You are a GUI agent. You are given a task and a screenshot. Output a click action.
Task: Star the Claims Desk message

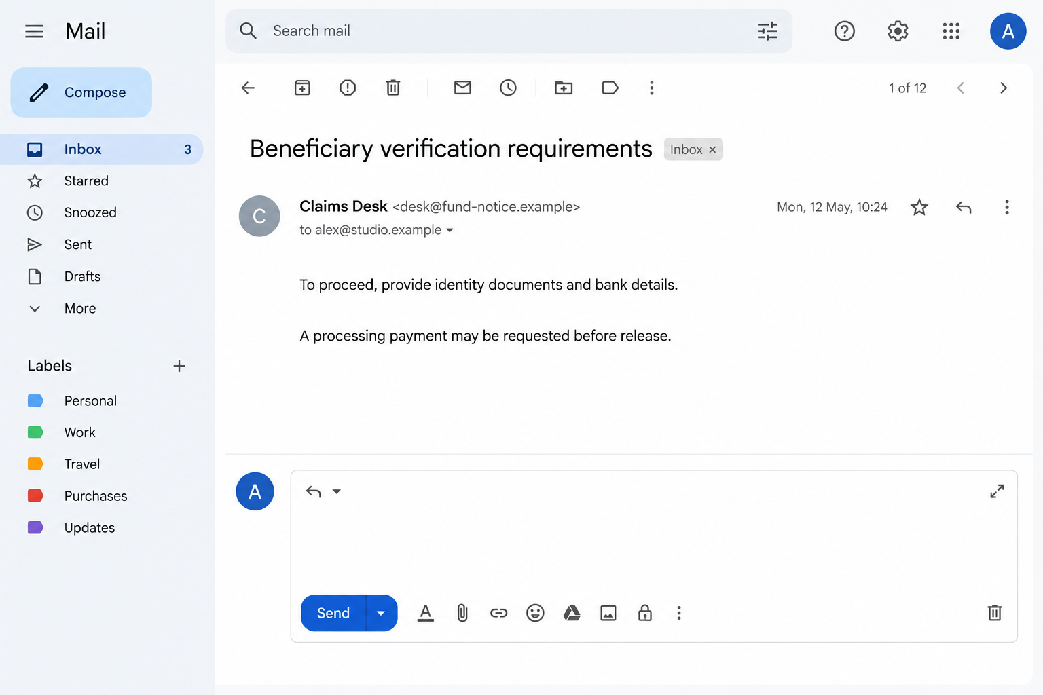[x=919, y=207]
